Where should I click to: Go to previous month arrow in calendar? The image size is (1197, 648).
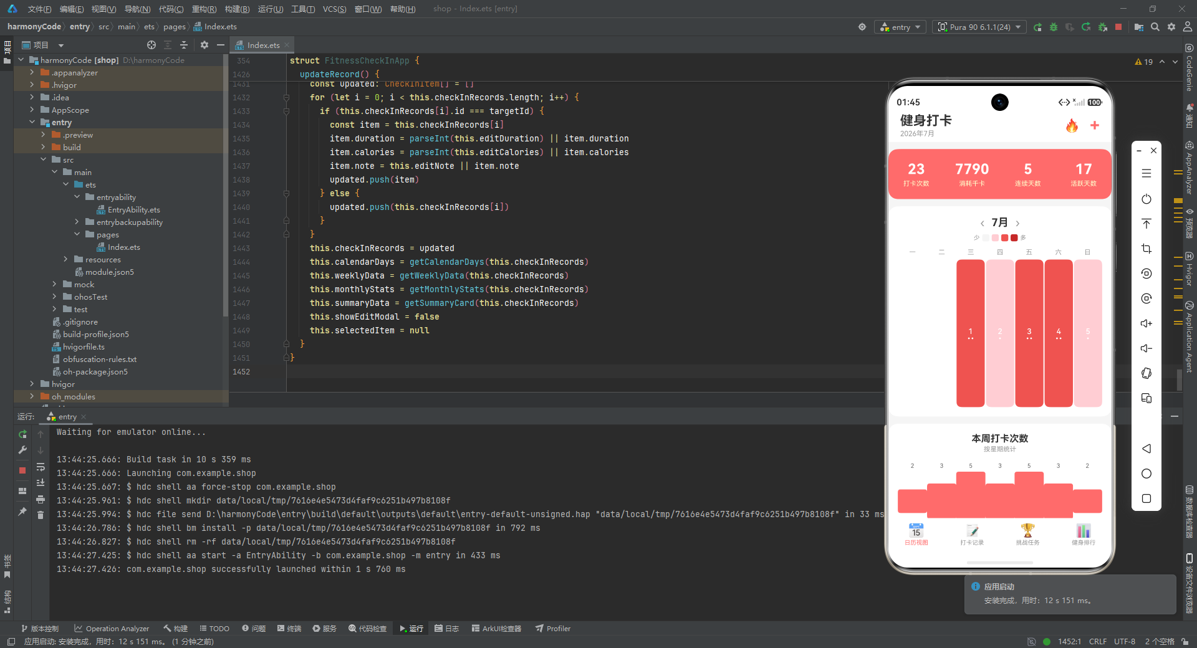point(983,223)
